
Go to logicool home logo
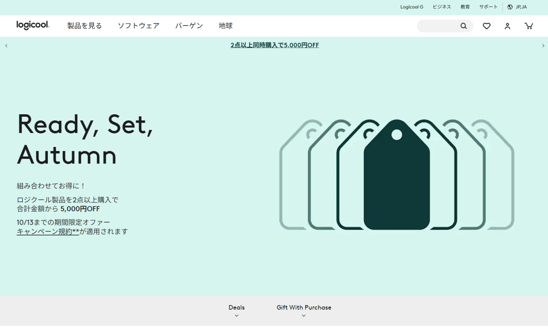point(33,25)
